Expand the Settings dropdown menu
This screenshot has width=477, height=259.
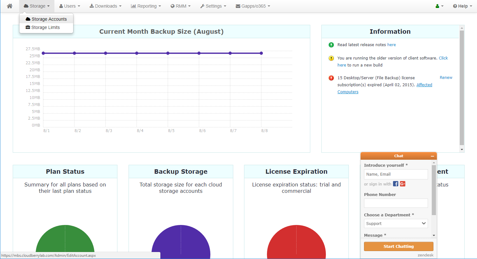pos(213,6)
